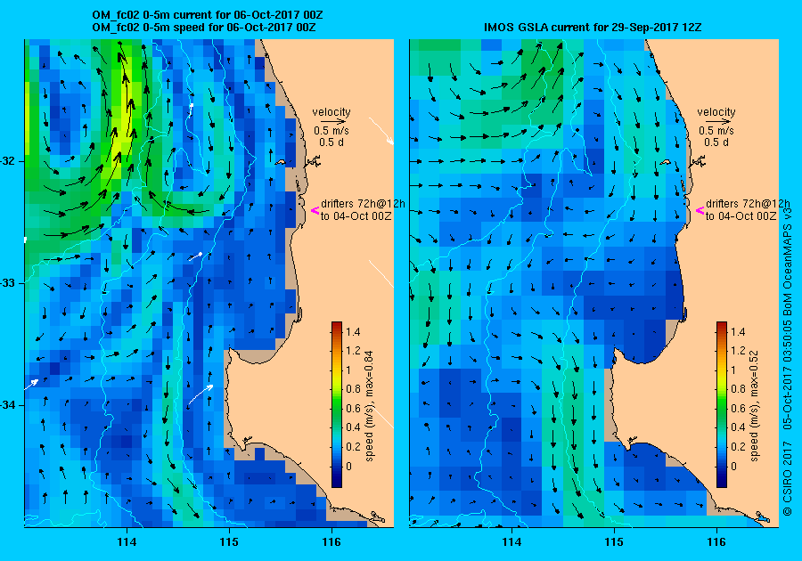Click latitude label -33 on left axis
This screenshot has width=802, height=561.
pos(8,283)
